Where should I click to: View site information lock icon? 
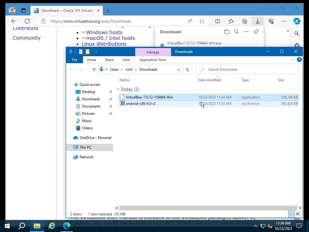(x=43, y=21)
